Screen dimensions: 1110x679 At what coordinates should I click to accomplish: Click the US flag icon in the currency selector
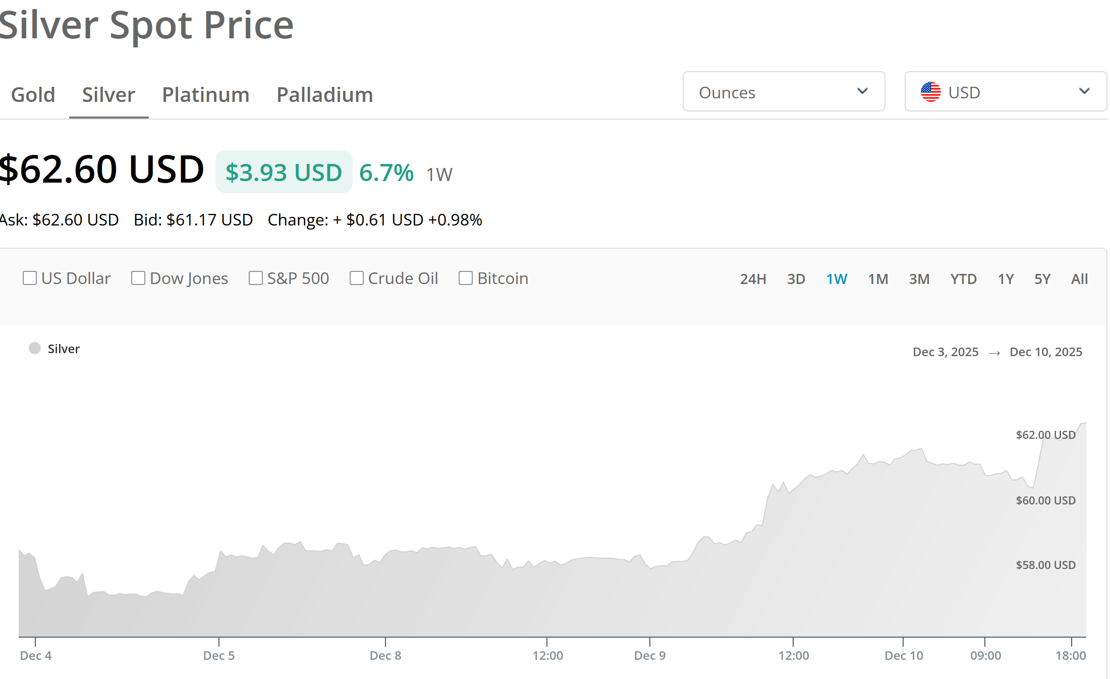[930, 92]
